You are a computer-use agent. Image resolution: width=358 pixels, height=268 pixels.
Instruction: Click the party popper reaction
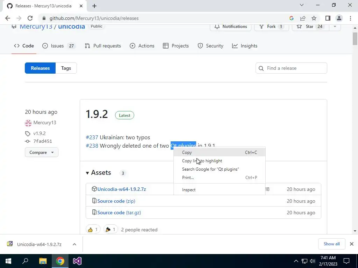point(111,230)
